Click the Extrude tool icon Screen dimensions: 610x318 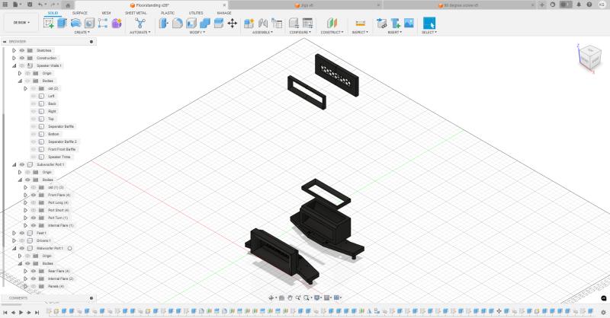(x=63, y=23)
